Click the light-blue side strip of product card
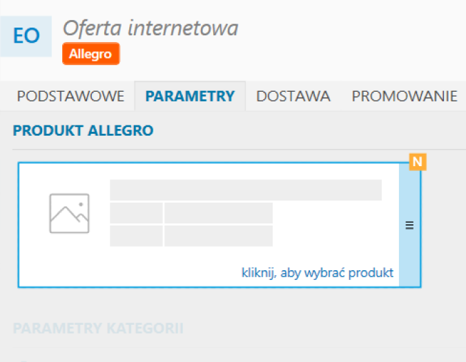The width and height of the screenshot is (466, 362). click(x=409, y=225)
